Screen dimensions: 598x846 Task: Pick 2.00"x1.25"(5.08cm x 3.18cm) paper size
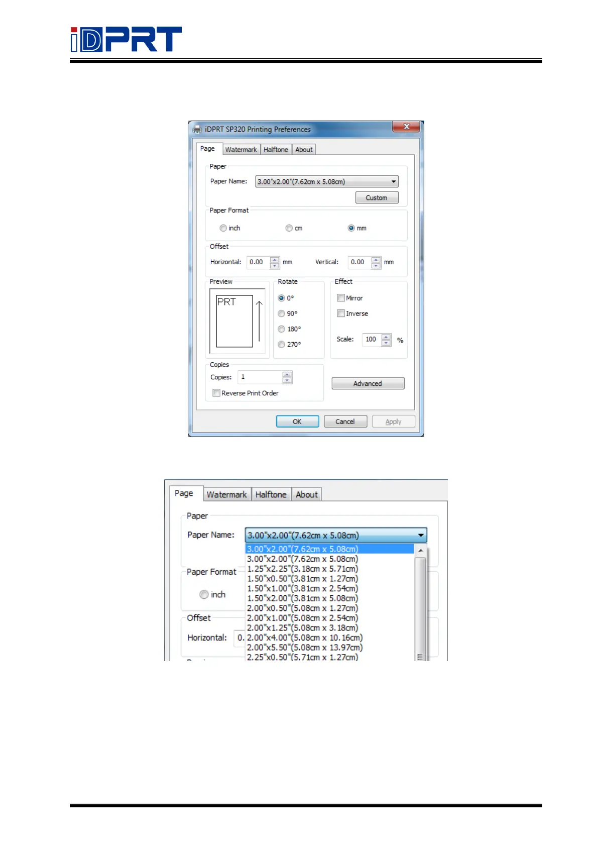click(x=329, y=627)
